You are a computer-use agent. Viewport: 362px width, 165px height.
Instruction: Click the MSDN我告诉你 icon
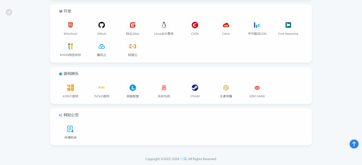(x=70, y=46)
